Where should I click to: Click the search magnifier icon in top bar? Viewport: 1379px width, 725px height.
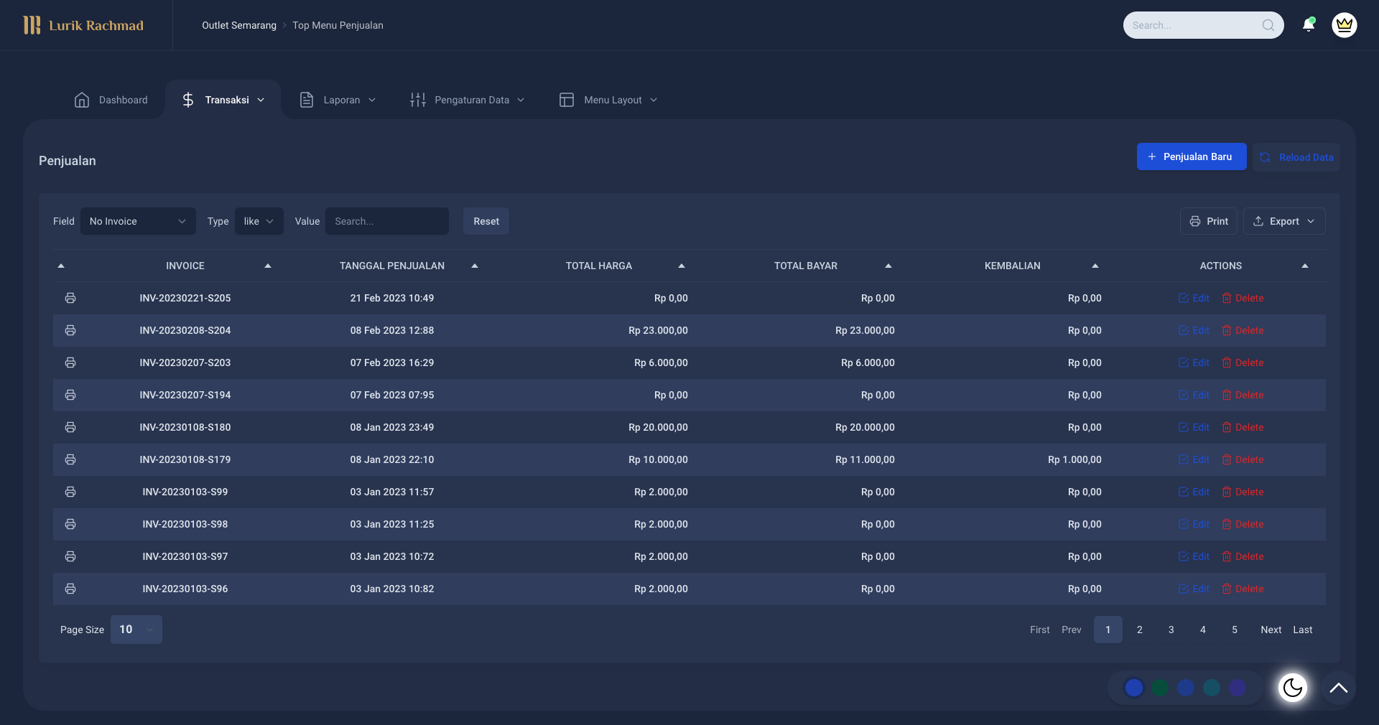1268,25
